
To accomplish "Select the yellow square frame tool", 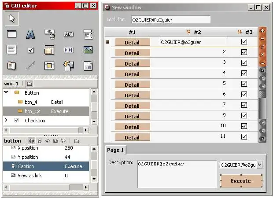I will (49, 66).
